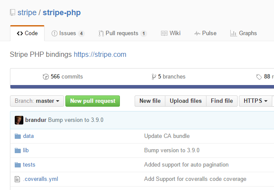This screenshot has width=274, height=190.
Task: Click the New file button
Action: click(150, 101)
